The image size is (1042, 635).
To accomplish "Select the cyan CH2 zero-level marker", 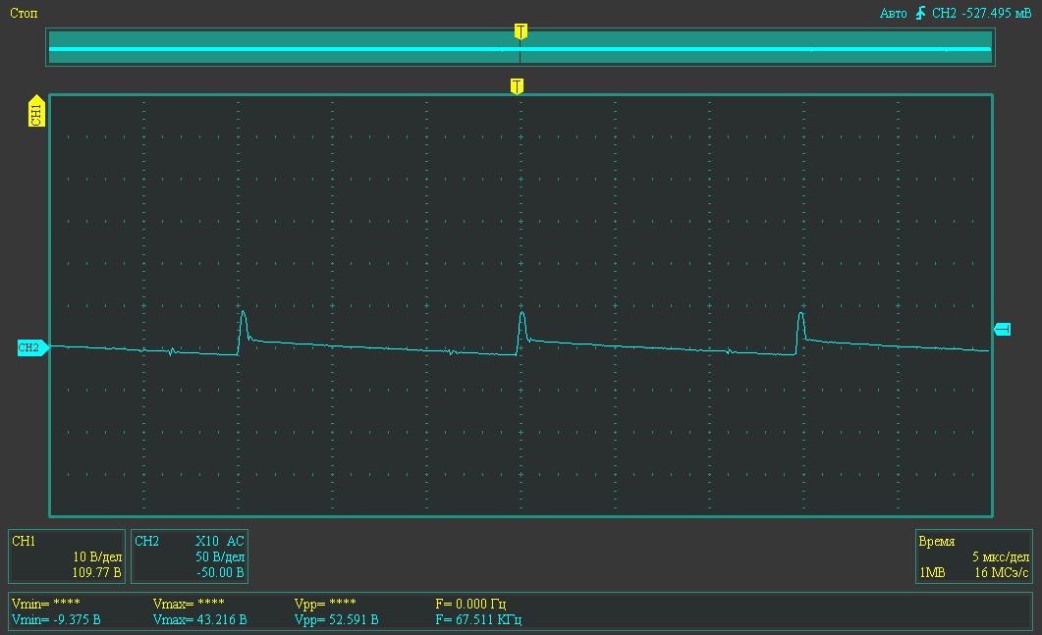I will click(x=31, y=347).
